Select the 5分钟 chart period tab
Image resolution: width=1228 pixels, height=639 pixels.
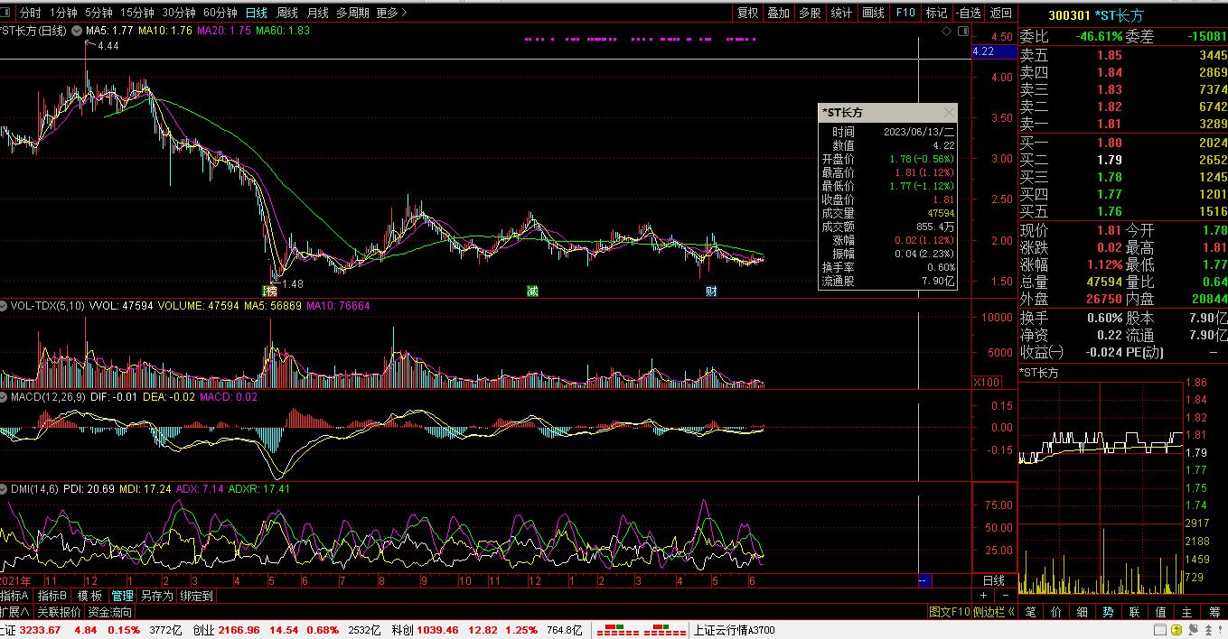(x=98, y=13)
